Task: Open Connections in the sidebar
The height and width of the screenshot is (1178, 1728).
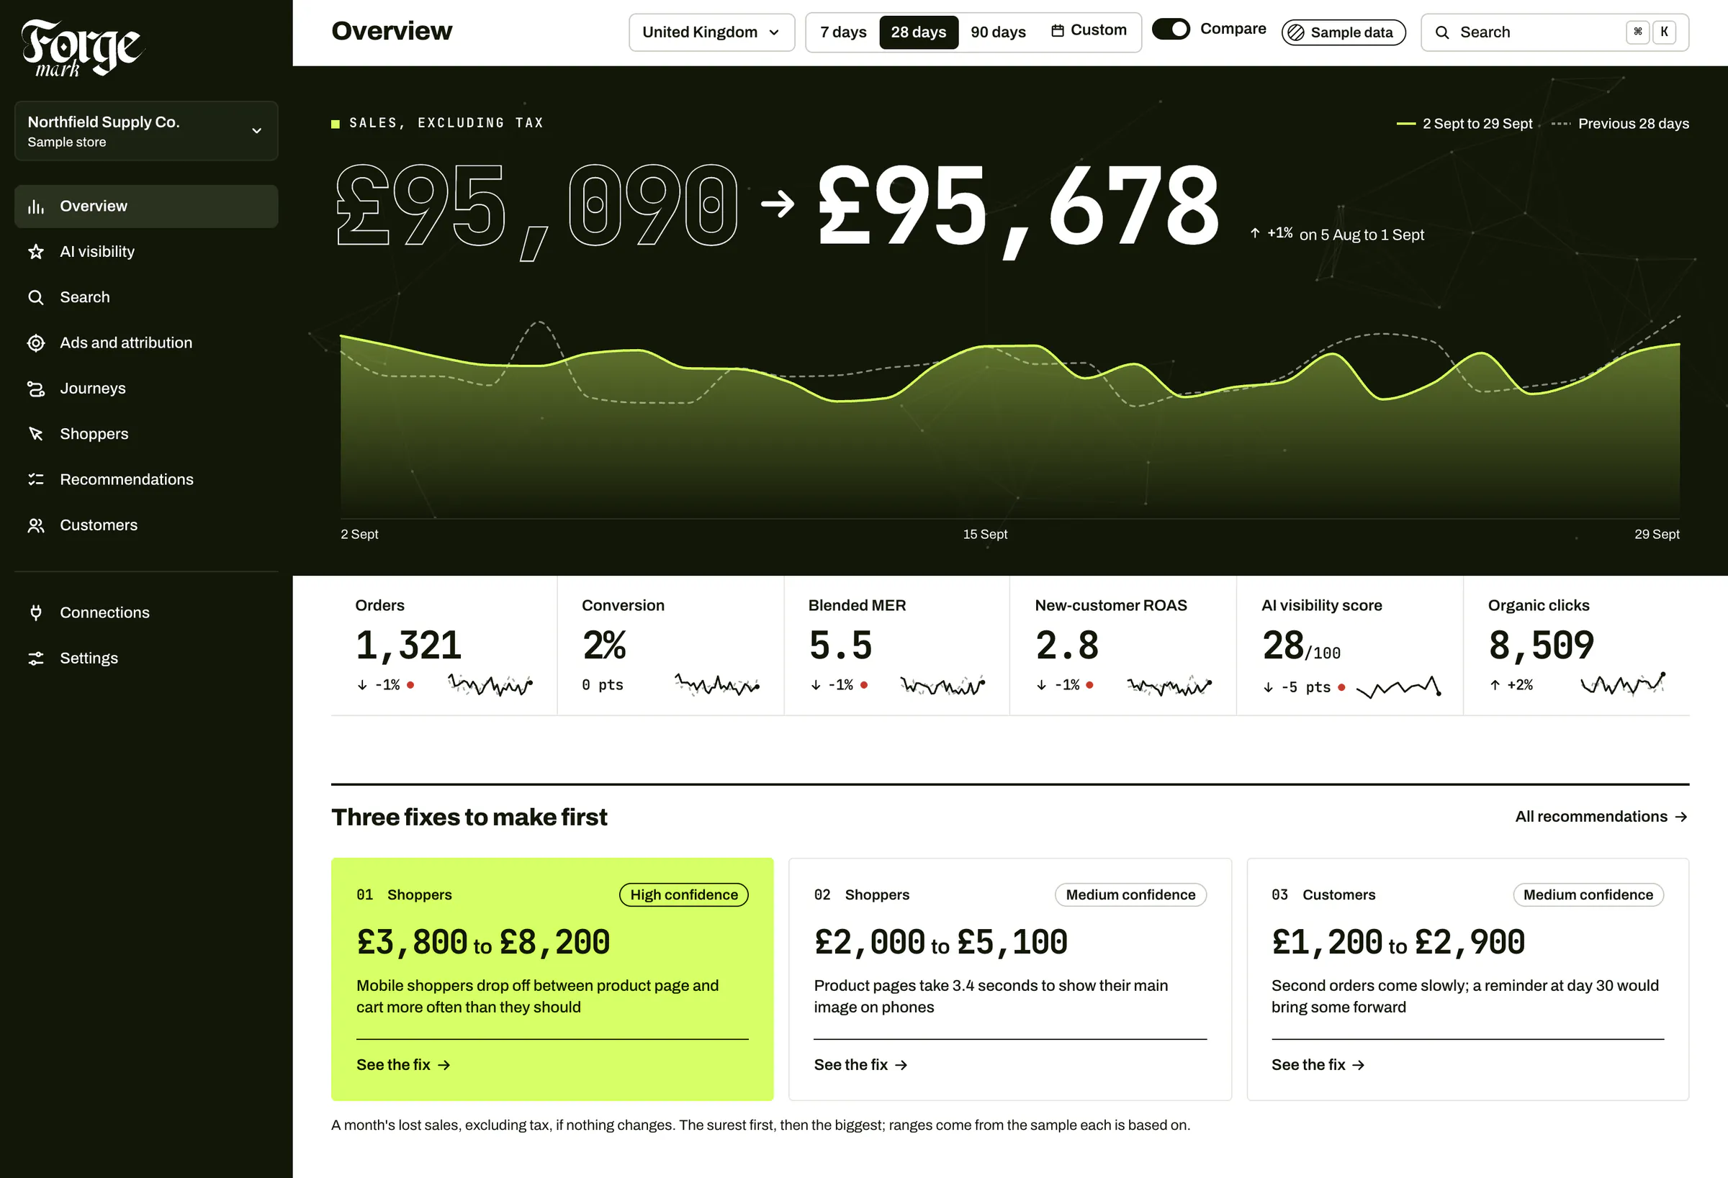Action: pos(145,612)
